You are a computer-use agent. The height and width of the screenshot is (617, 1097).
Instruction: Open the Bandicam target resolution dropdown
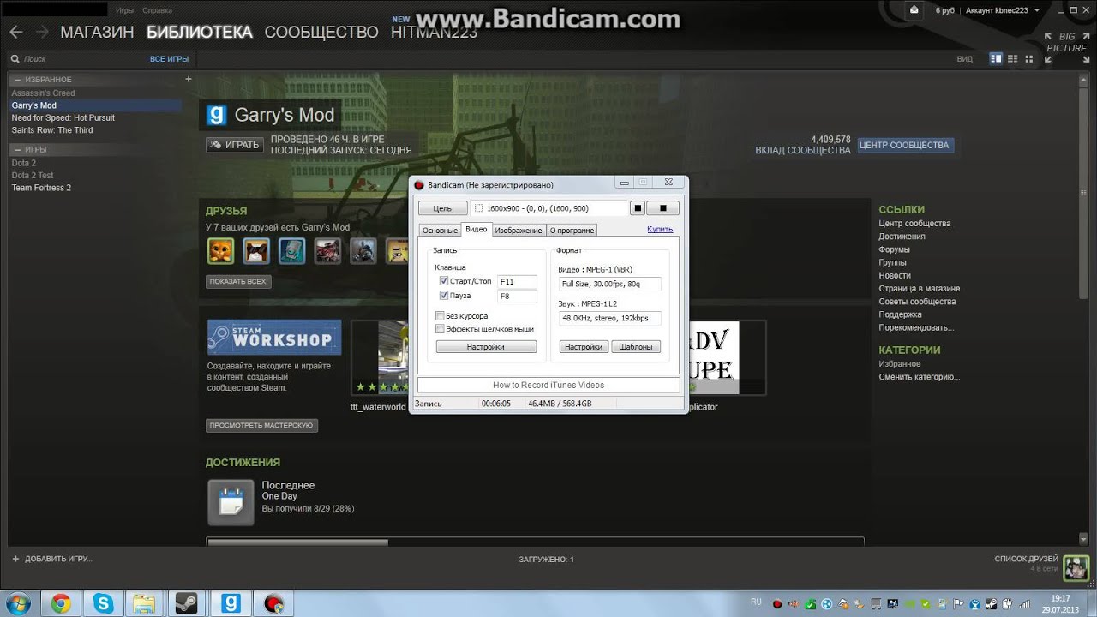(548, 208)
